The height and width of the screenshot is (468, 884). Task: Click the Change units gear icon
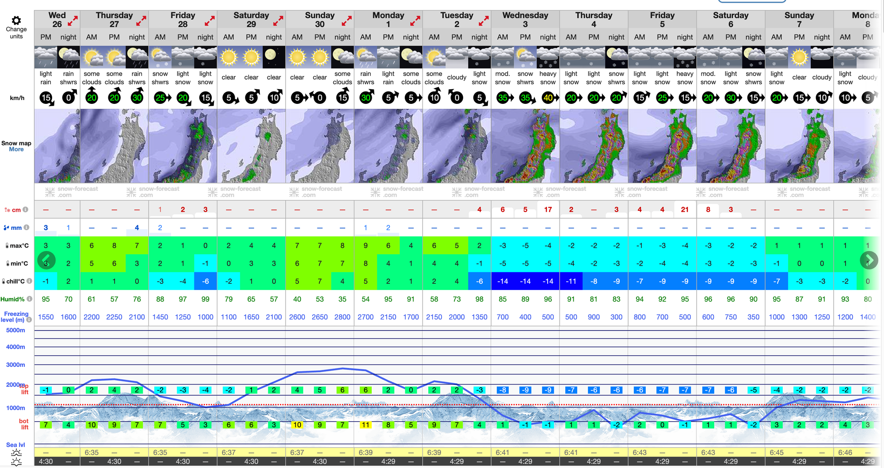pyautogui.click(x=16, y=20)
